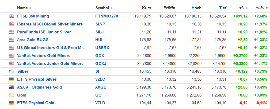Click the HUI symbol link

pos(99,40)
